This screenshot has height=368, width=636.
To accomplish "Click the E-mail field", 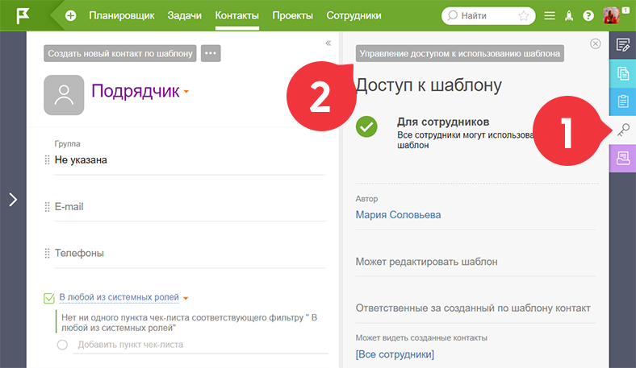I will [190, 207].
